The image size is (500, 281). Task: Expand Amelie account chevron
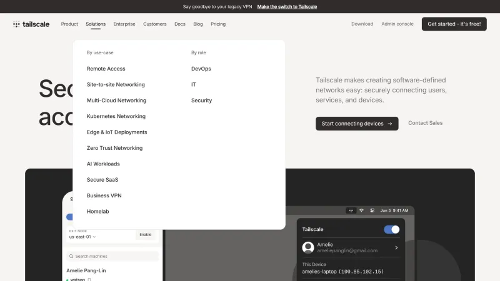[396, 247]
